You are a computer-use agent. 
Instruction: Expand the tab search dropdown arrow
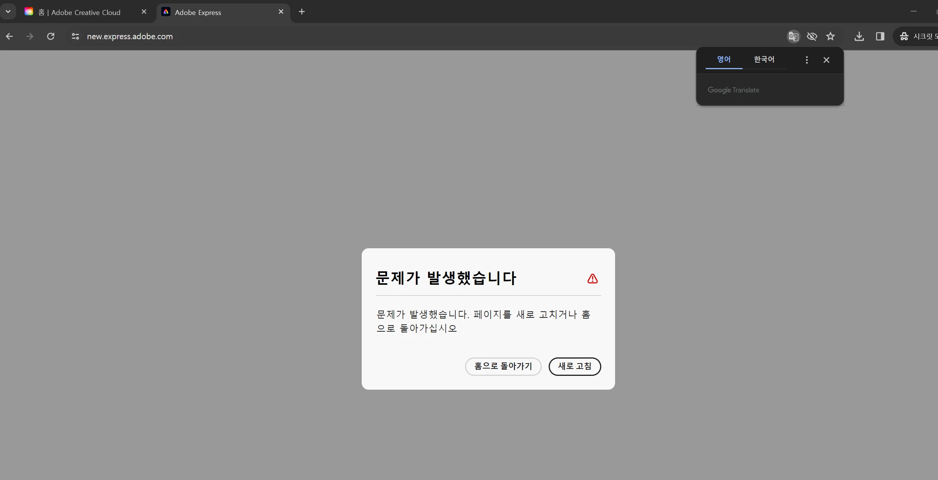tap(8, 12)
